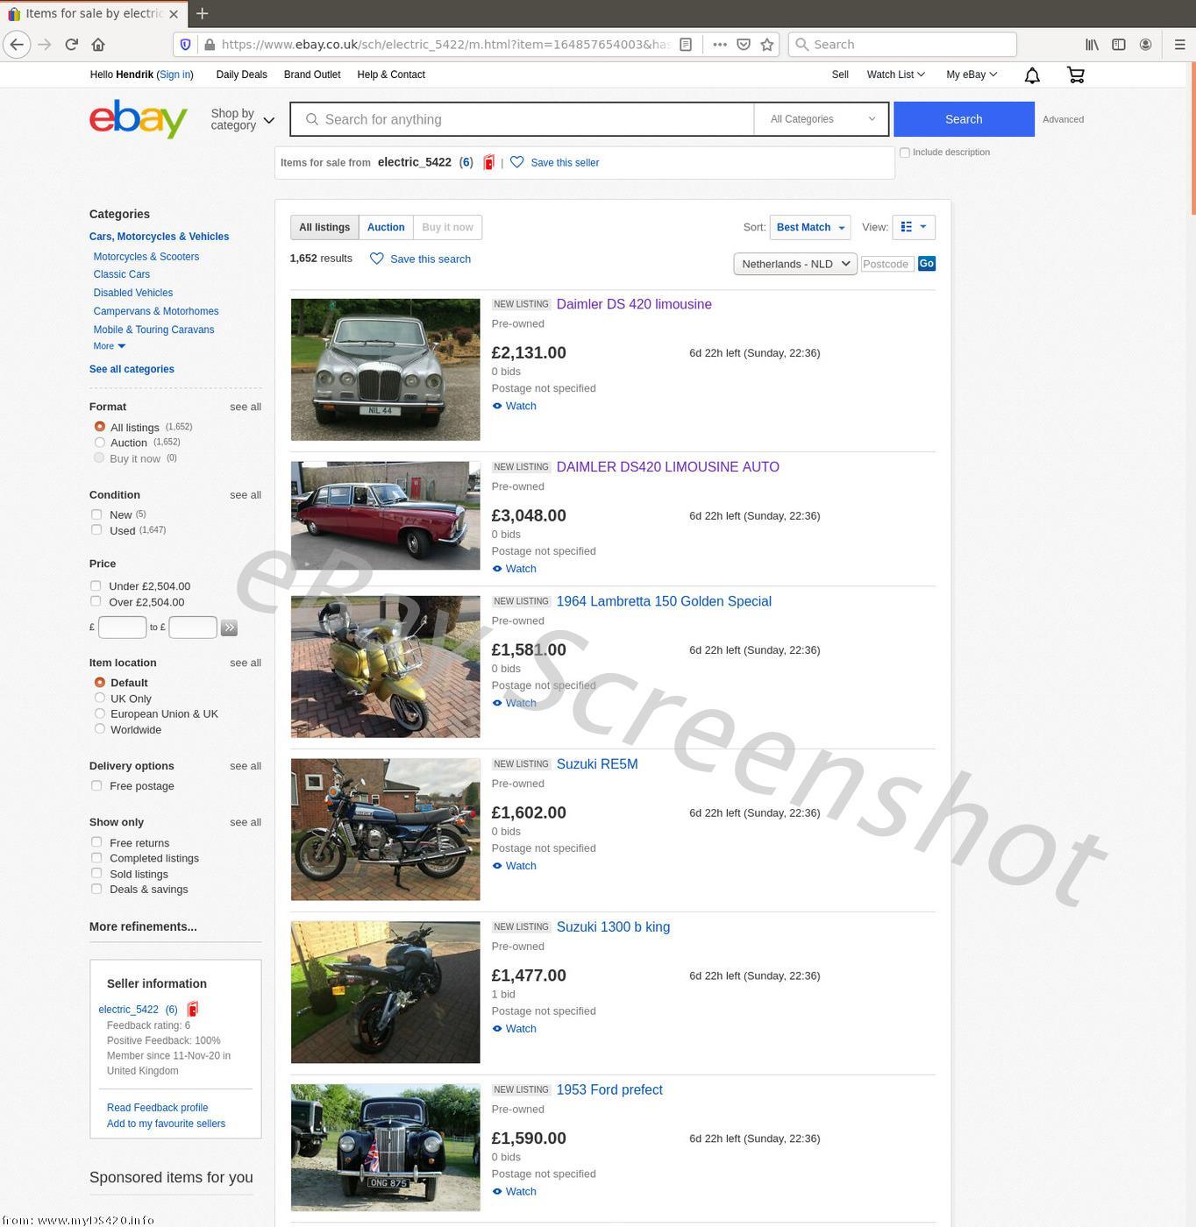Select the UK Only item location
Viewport: 1196px width, 1227px height.
pos(100,699)
